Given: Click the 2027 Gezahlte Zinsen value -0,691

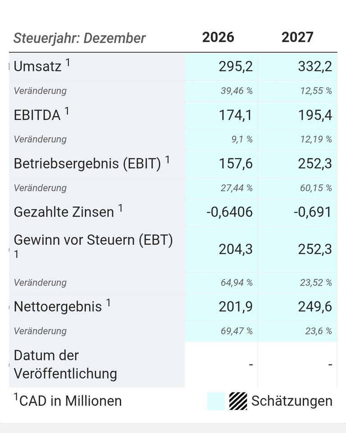Looking at the screenshot, I should coord(312,212).
